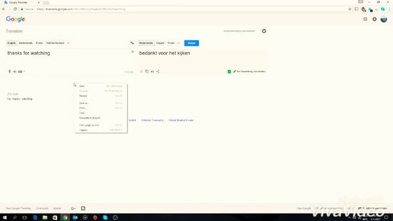393x221 pixels.
Task: Click the Google logo
Action: (x=15, y=19)
